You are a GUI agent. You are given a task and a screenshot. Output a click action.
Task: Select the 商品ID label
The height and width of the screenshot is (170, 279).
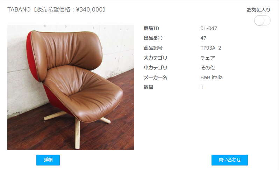(151, 28)
